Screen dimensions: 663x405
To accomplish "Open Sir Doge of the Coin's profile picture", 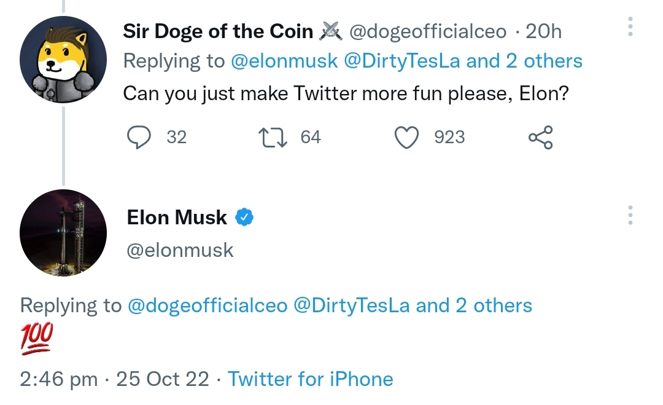I will [x=63, y=60].
